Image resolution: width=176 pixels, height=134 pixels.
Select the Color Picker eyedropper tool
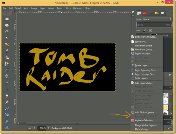[7, 70]
